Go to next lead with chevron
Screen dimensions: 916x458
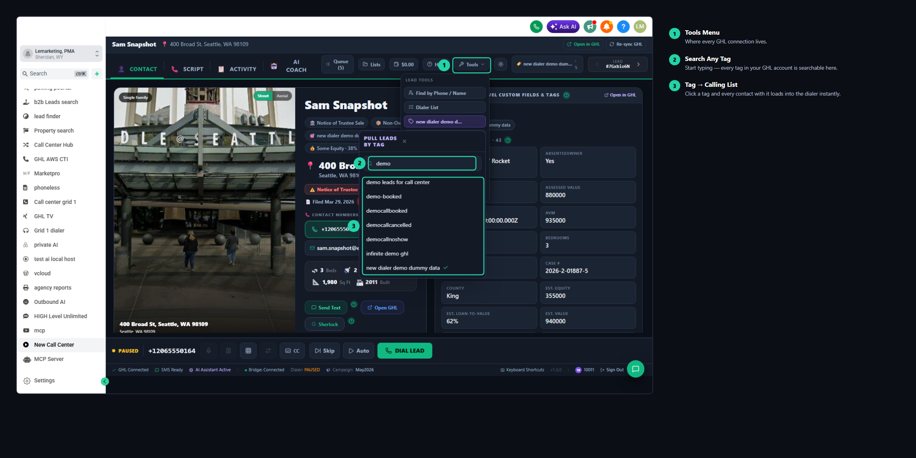[638, 65]
